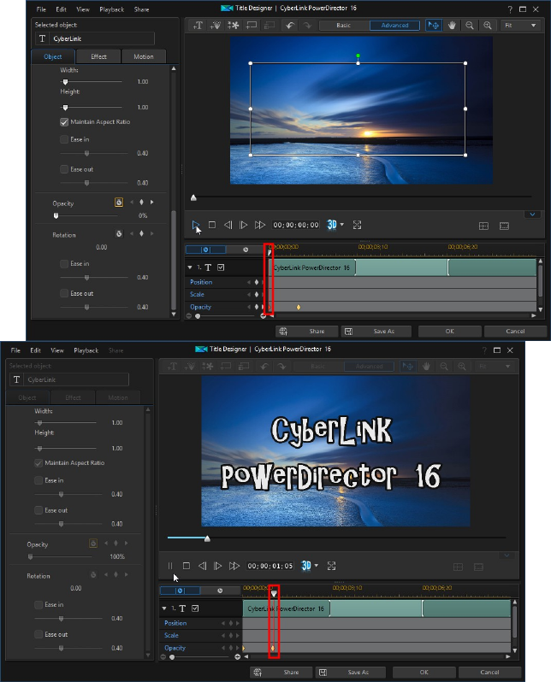Click Width slider handle in stopped-preview window

pyautogui.click(x=65, y=82)
